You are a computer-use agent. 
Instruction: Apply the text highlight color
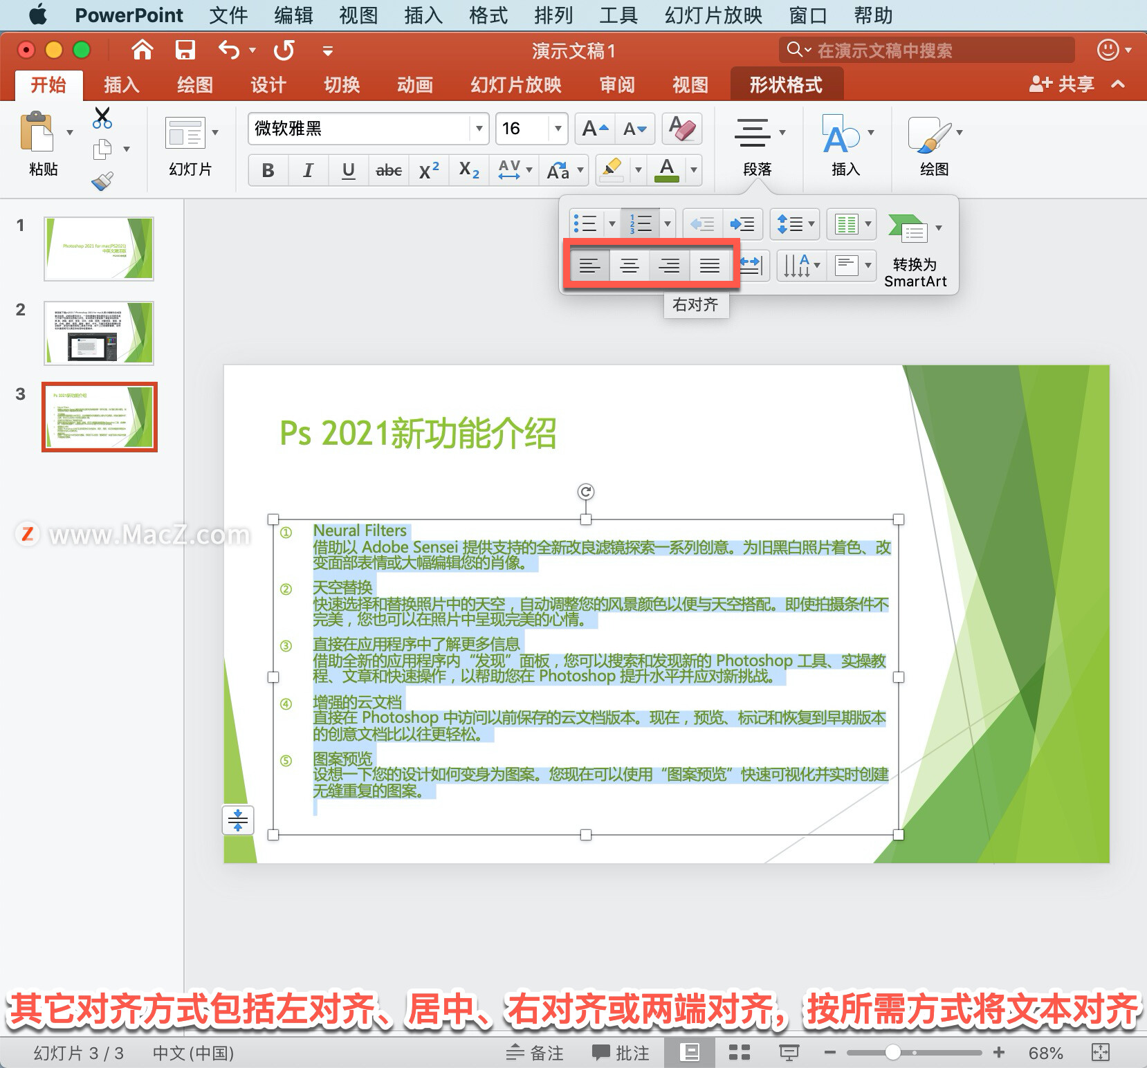tap(612, 170)
